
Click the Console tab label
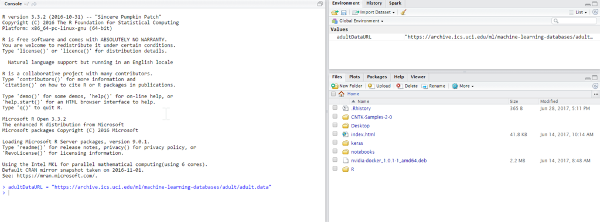coord(13,4)
